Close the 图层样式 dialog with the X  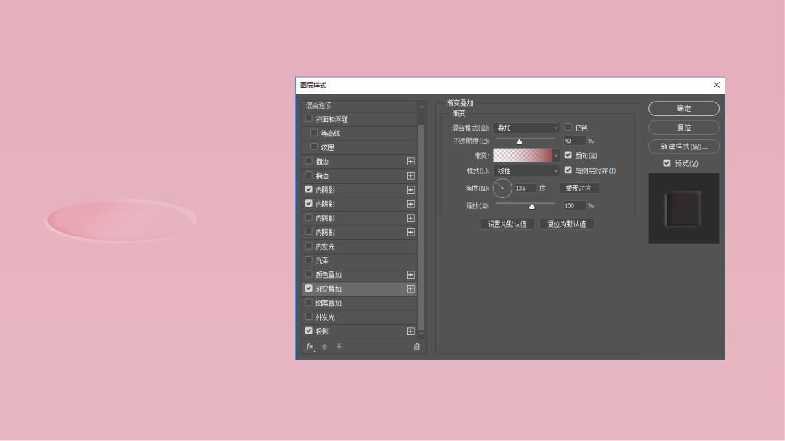[717, 85]
